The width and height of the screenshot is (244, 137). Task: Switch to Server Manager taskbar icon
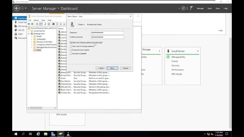click(x=53, y=134)
